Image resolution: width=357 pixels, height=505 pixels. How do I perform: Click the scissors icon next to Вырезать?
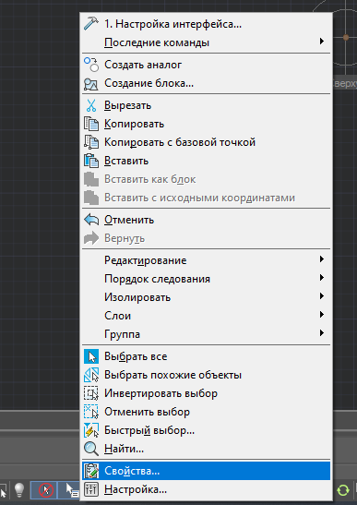[91, 105]
